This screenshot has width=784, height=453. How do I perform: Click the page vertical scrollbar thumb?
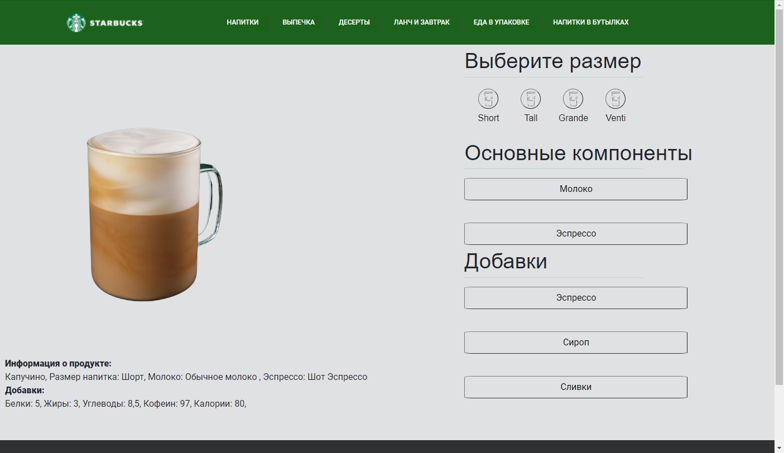pyautogui.click(x=780, y=197)
